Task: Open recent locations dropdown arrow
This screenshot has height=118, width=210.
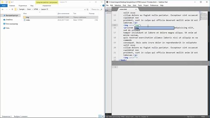Action: (10, 10)
